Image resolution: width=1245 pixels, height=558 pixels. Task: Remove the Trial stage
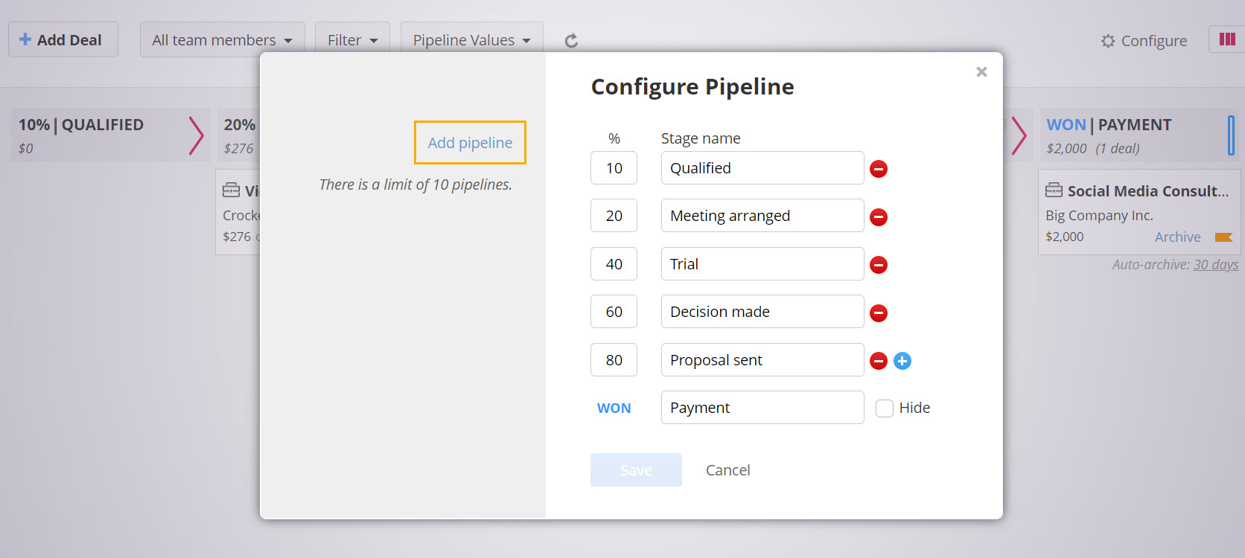click(x=879, y=265)
